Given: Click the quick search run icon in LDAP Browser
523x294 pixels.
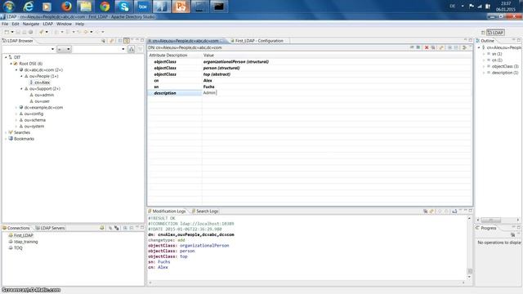Looking at the screenshot, I should tap(132, 49).
